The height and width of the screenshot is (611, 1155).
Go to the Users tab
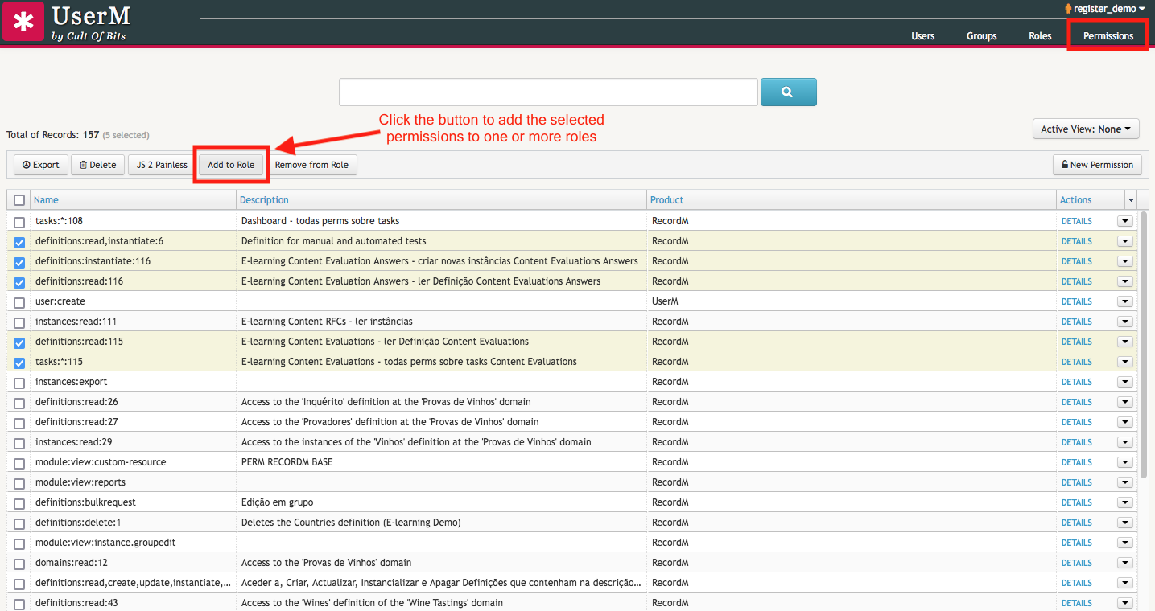point(922,36)
